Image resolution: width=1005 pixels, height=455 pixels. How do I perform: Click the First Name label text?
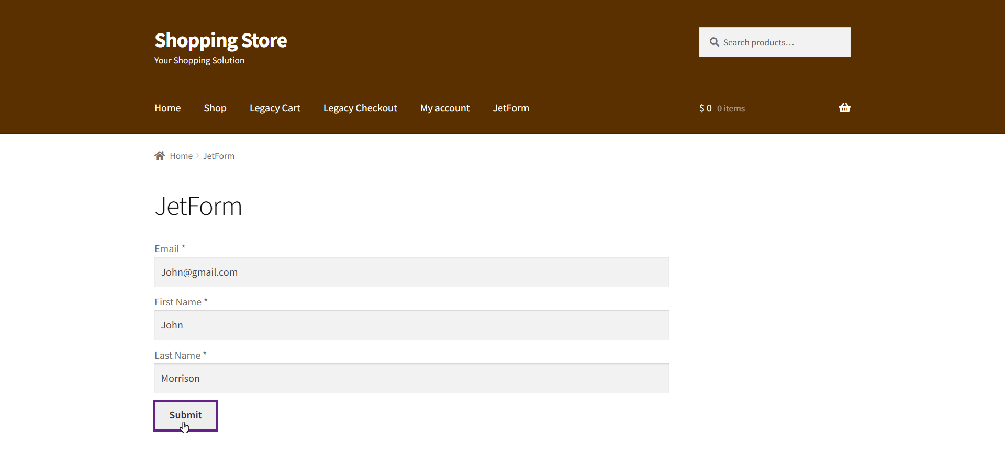pyautogui.click(x=178, y=302)
